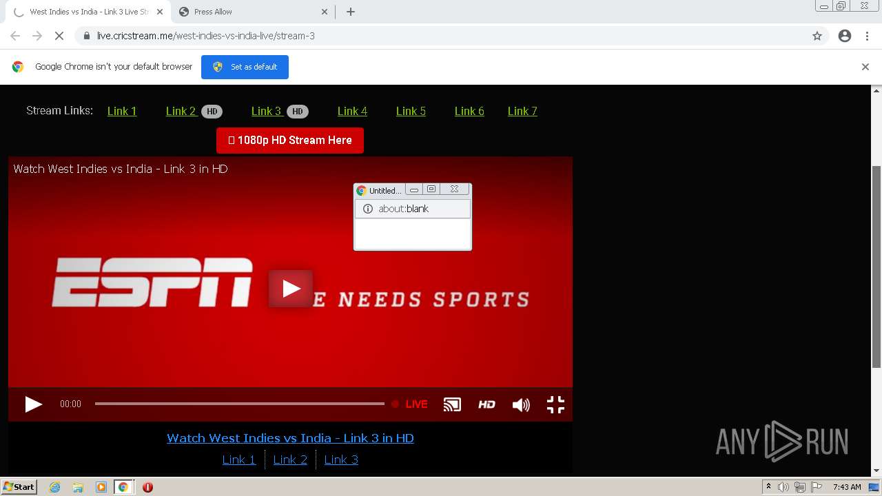
Task: Open a new browser tab
Action: click(350, 12)
